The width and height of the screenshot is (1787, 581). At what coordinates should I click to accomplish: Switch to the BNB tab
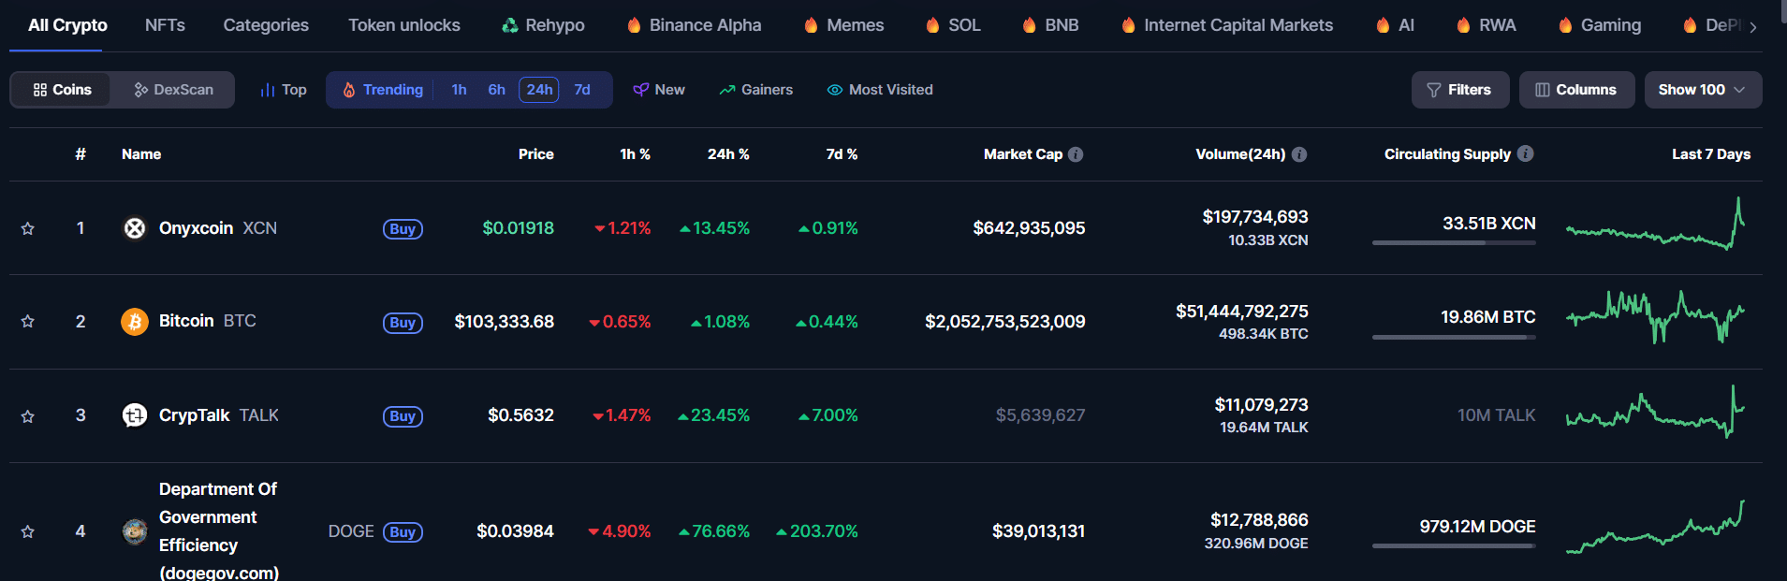click(1050, 25)
